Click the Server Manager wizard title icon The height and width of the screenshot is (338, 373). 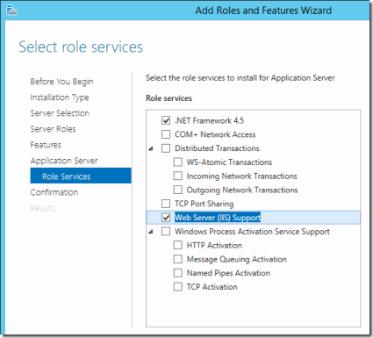pos(11,10)
